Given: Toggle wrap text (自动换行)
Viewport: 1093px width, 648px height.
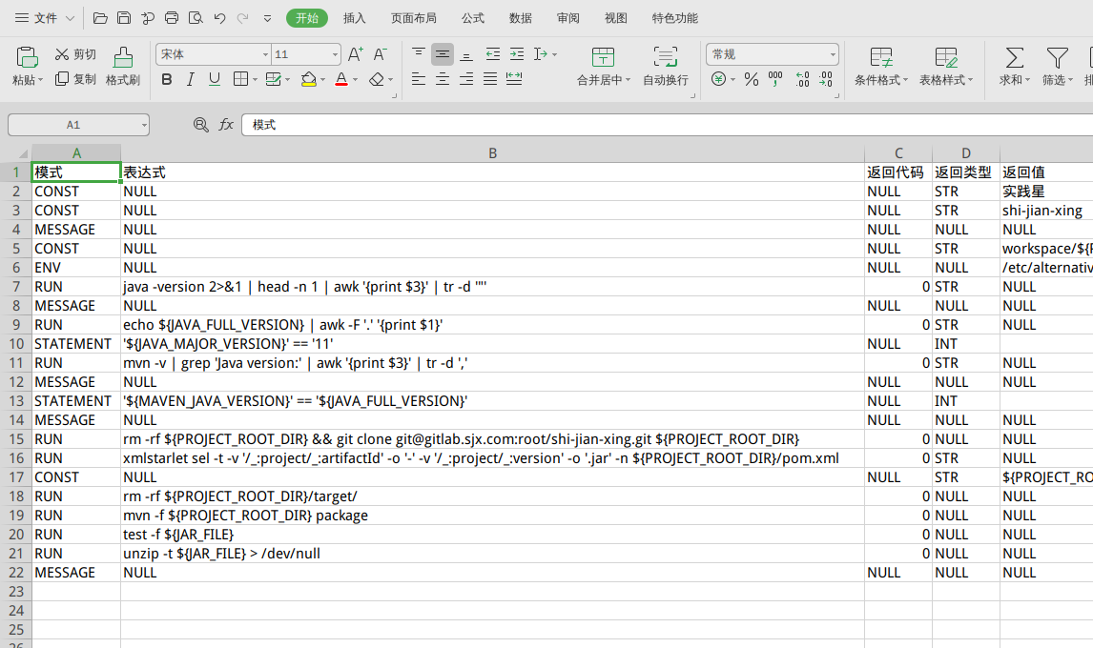Looking at the screenshot, I should (x=665, y=67).
